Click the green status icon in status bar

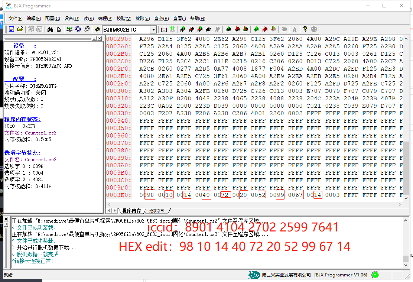(375, 275)
